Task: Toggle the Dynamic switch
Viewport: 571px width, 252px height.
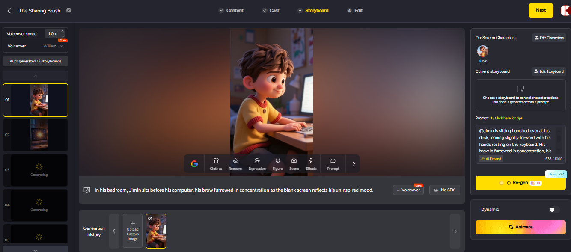Action: point(554,210)
